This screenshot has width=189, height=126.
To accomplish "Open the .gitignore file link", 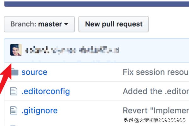I will tap(39, 111).
